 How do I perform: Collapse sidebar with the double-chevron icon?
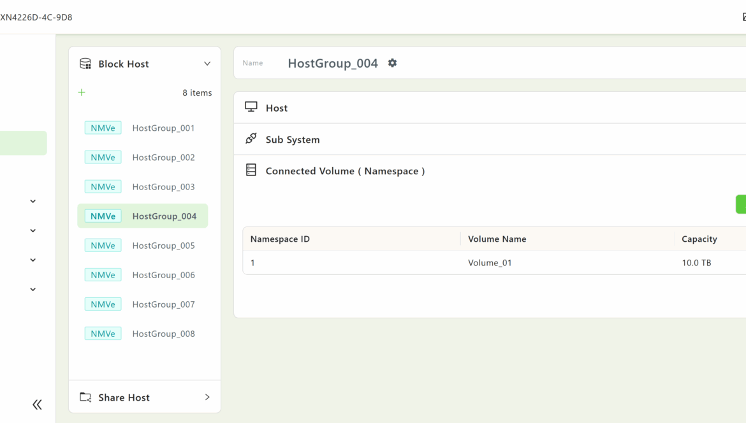[37, 404]
